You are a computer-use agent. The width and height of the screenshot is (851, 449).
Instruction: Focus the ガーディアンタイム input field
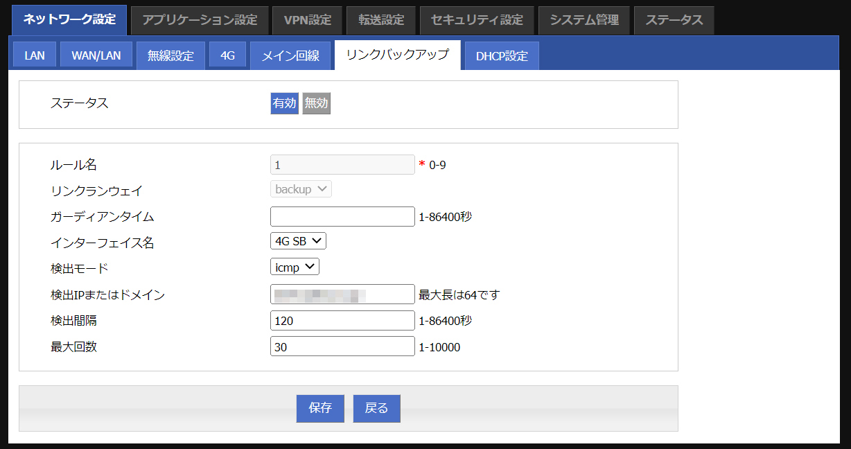tap(342, 216)
